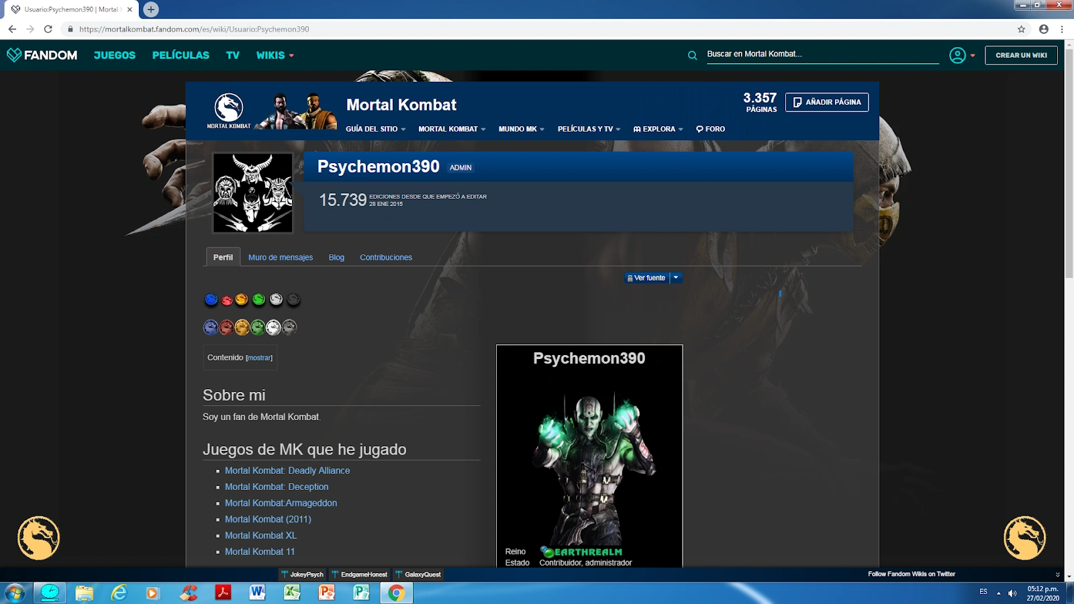Expand the EXPLORA menu
The width and height of the screenshot is (1074, 604).
click(x=658, y=129)
